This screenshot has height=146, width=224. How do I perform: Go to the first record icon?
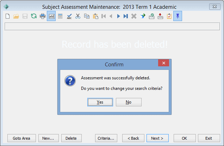point(104,16)
